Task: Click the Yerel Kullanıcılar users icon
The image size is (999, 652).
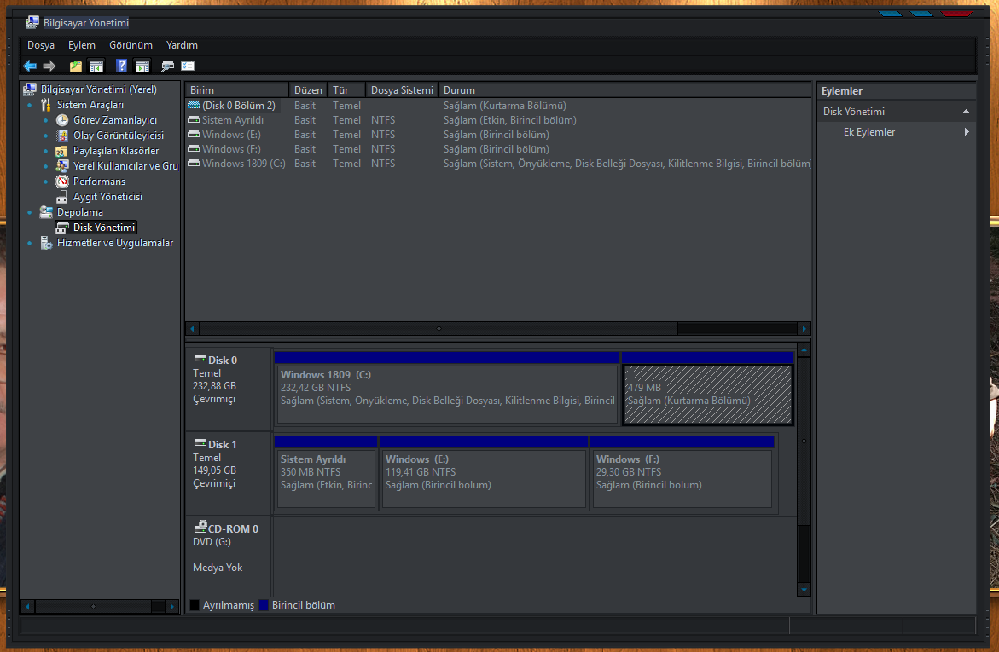Action: click(x=61, y=166)
